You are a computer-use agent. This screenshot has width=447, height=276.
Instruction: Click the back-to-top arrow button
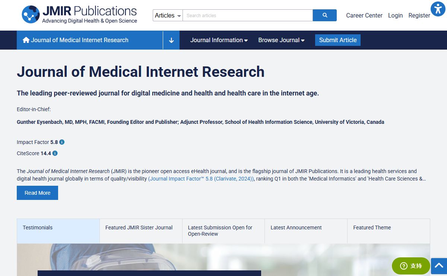click(439, 266)
